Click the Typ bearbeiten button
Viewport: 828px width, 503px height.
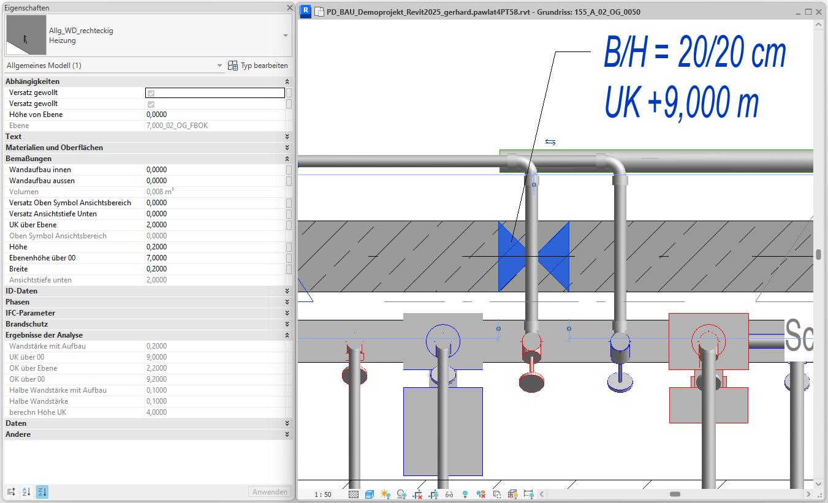click(x=257, y=66)
